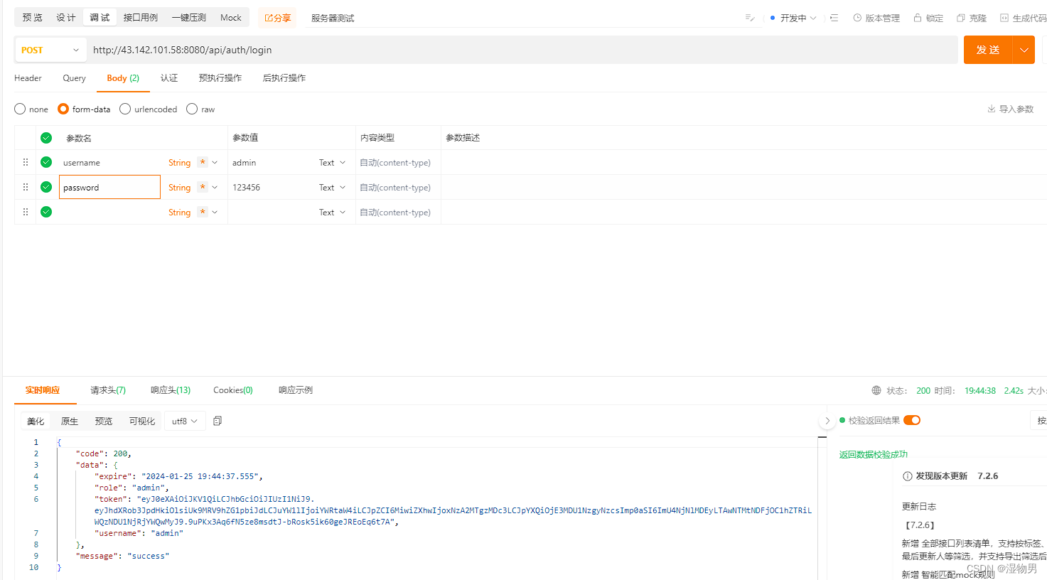Image resolution: width=1047 pixels, height=580 pixels.
Task: Open empty row Text type dropdown
Action: [x=332, y=213]
